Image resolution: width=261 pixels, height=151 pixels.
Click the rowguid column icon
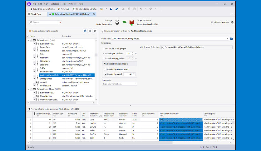click(37, 82)
